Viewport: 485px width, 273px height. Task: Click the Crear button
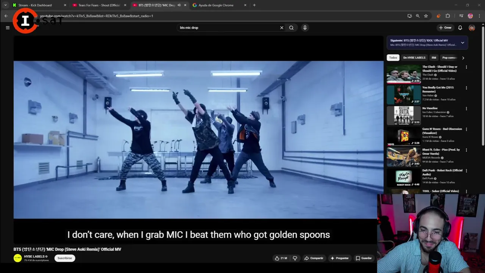(445, 28)
